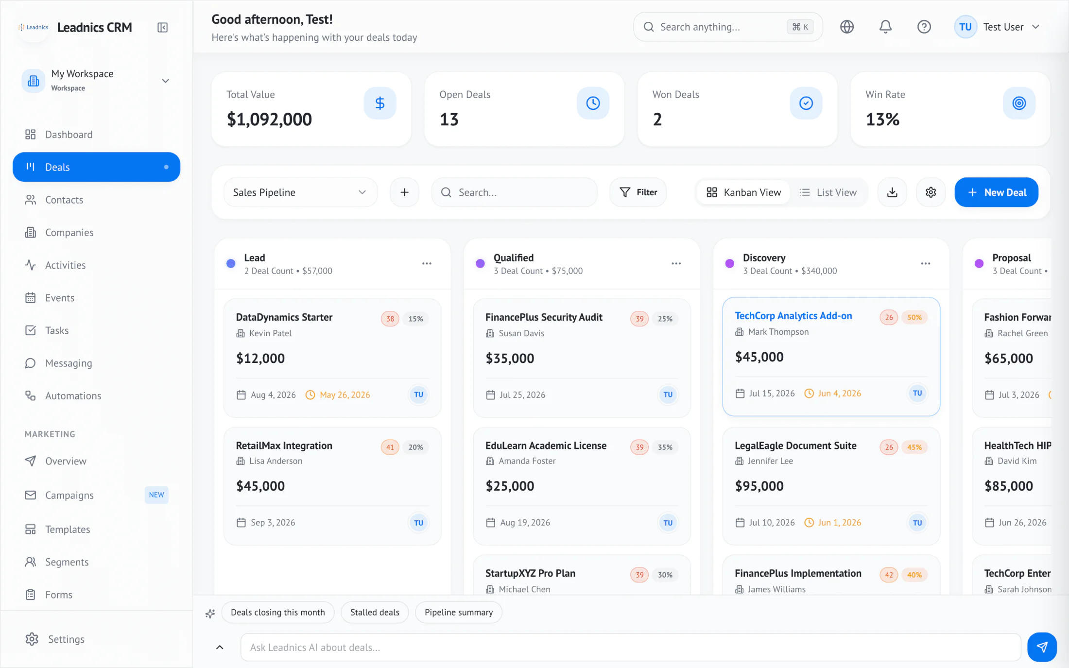Go to Tasks
The height and width of the screenshot is (668, 1069).
tap(96, 330)
